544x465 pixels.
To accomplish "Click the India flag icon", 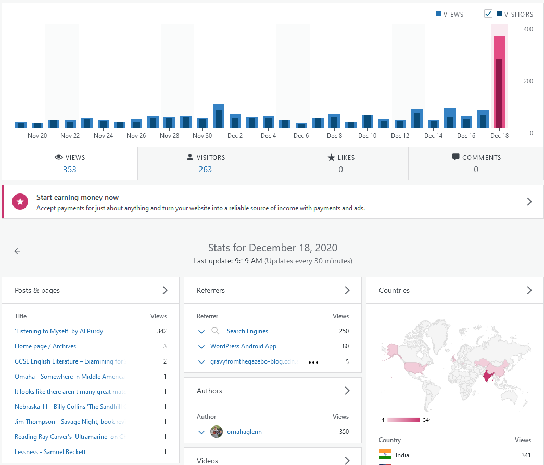I will click(x=385, y=455).
